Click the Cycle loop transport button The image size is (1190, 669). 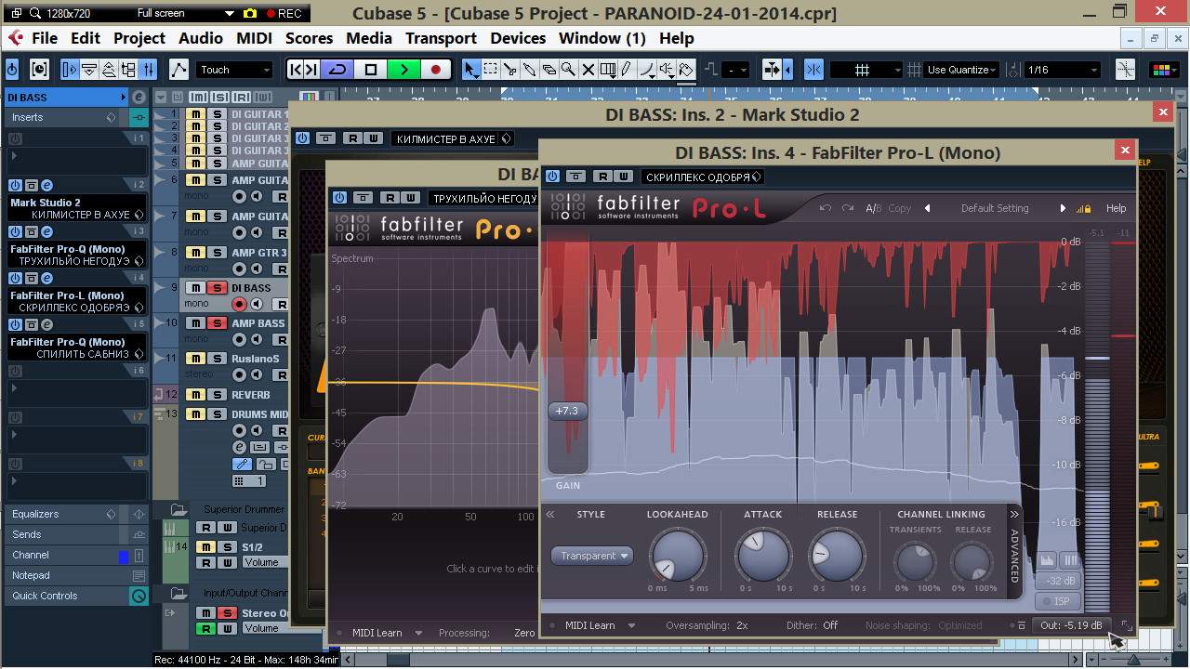pos(337,70)
